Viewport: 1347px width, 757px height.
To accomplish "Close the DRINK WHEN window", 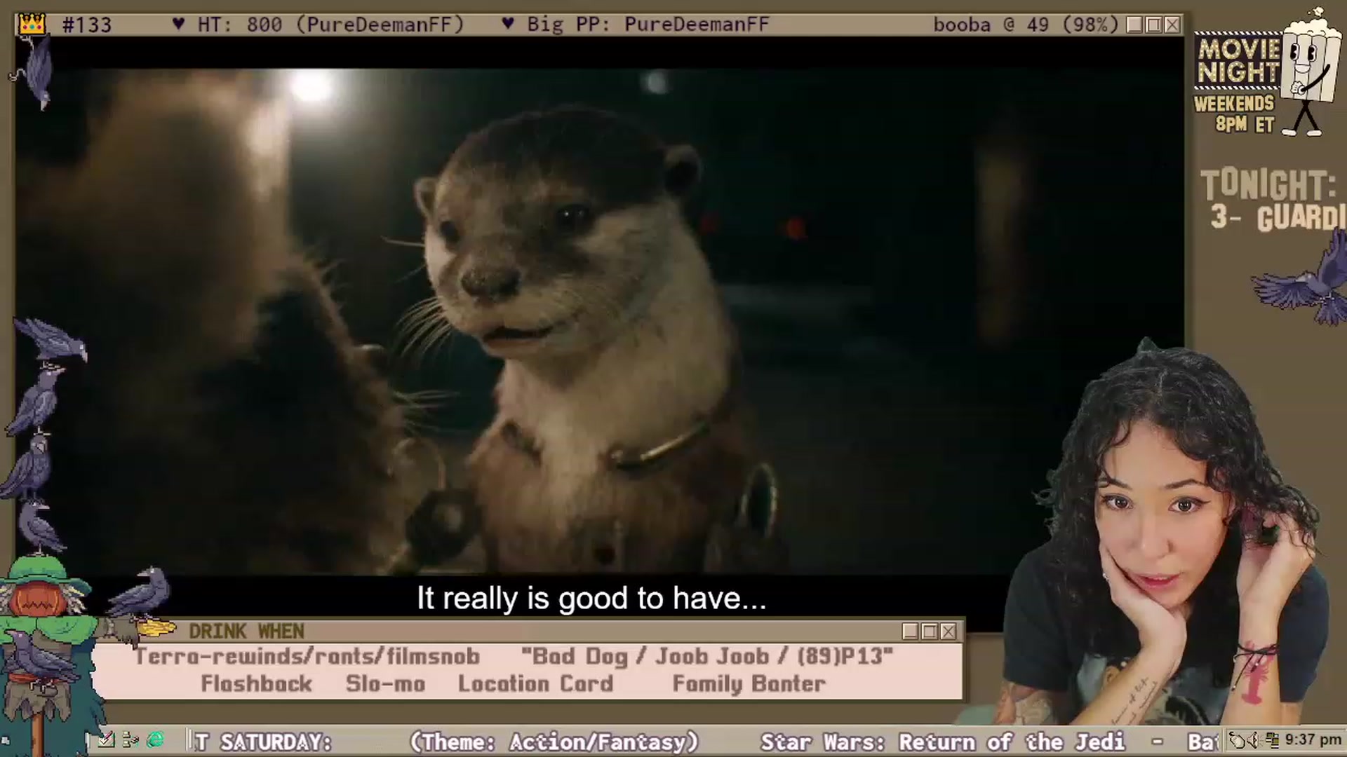I will tap(949, 632).
